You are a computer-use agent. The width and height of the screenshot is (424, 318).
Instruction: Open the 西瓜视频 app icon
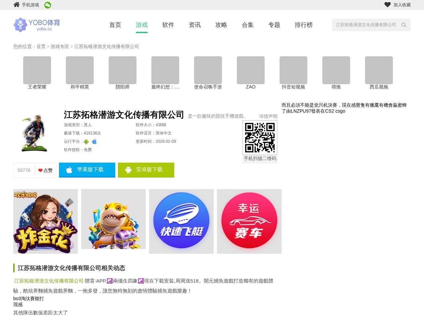[x=379, y=70]
